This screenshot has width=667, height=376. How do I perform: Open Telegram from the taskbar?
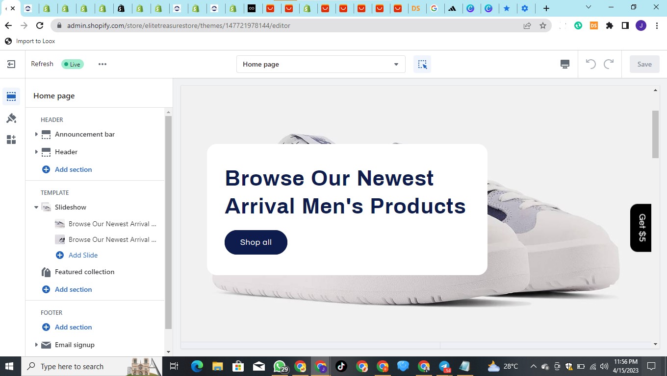(444, 366)
